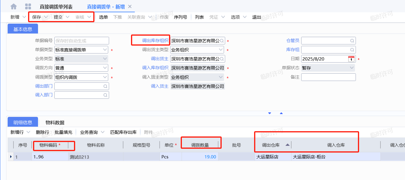Open the 单据类型 dropdown
The width and height of the screenshot is (405, 180).
105,50
